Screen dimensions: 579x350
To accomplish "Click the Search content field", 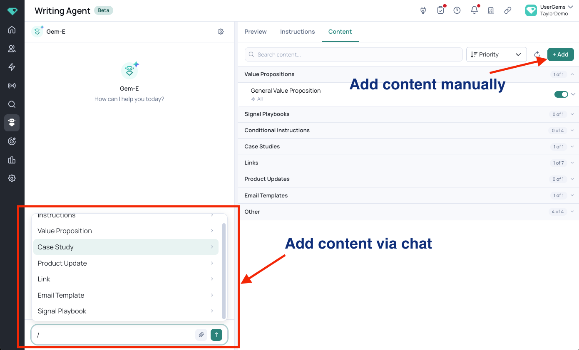I will [x=354, y=54].
